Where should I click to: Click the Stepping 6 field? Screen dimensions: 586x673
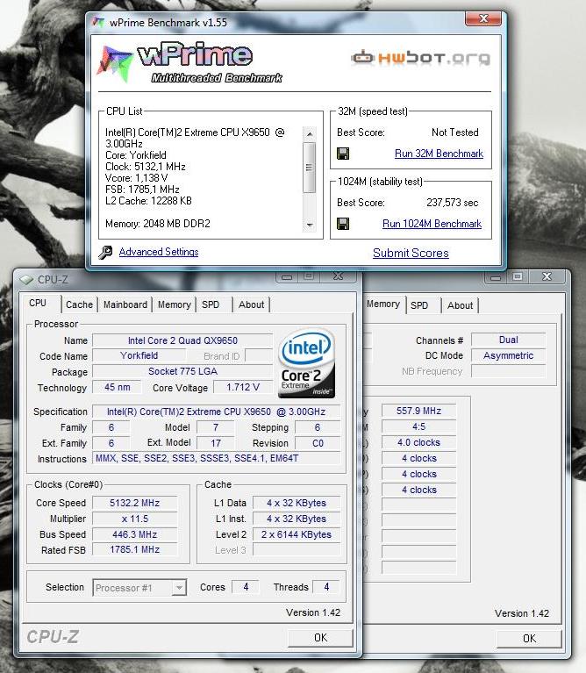pyautogui.click(x=318, y=427)
